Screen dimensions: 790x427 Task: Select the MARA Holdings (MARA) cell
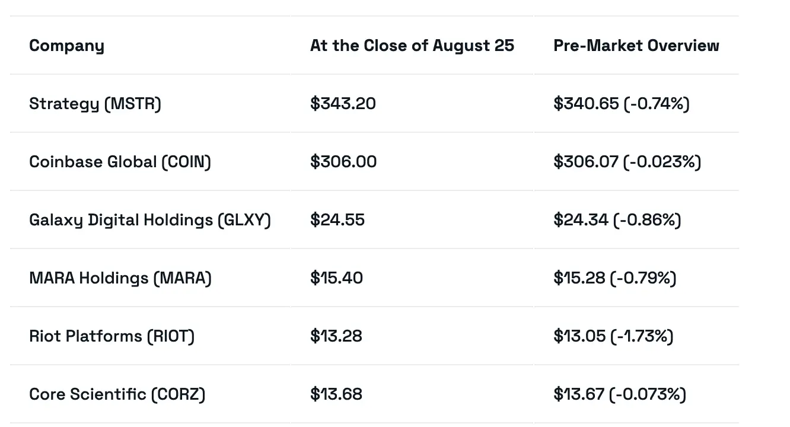[120, 278]
